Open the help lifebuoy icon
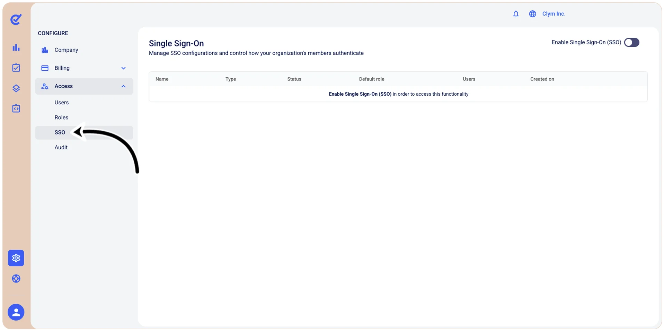This screenshot has height=331, width=664. (x=16, y=279)
